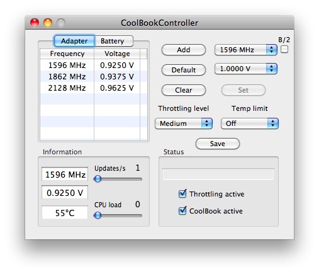This screenshot has height=274, width=319.
Task: Select the 2128 MHz table row
Action: click(94, 88)
